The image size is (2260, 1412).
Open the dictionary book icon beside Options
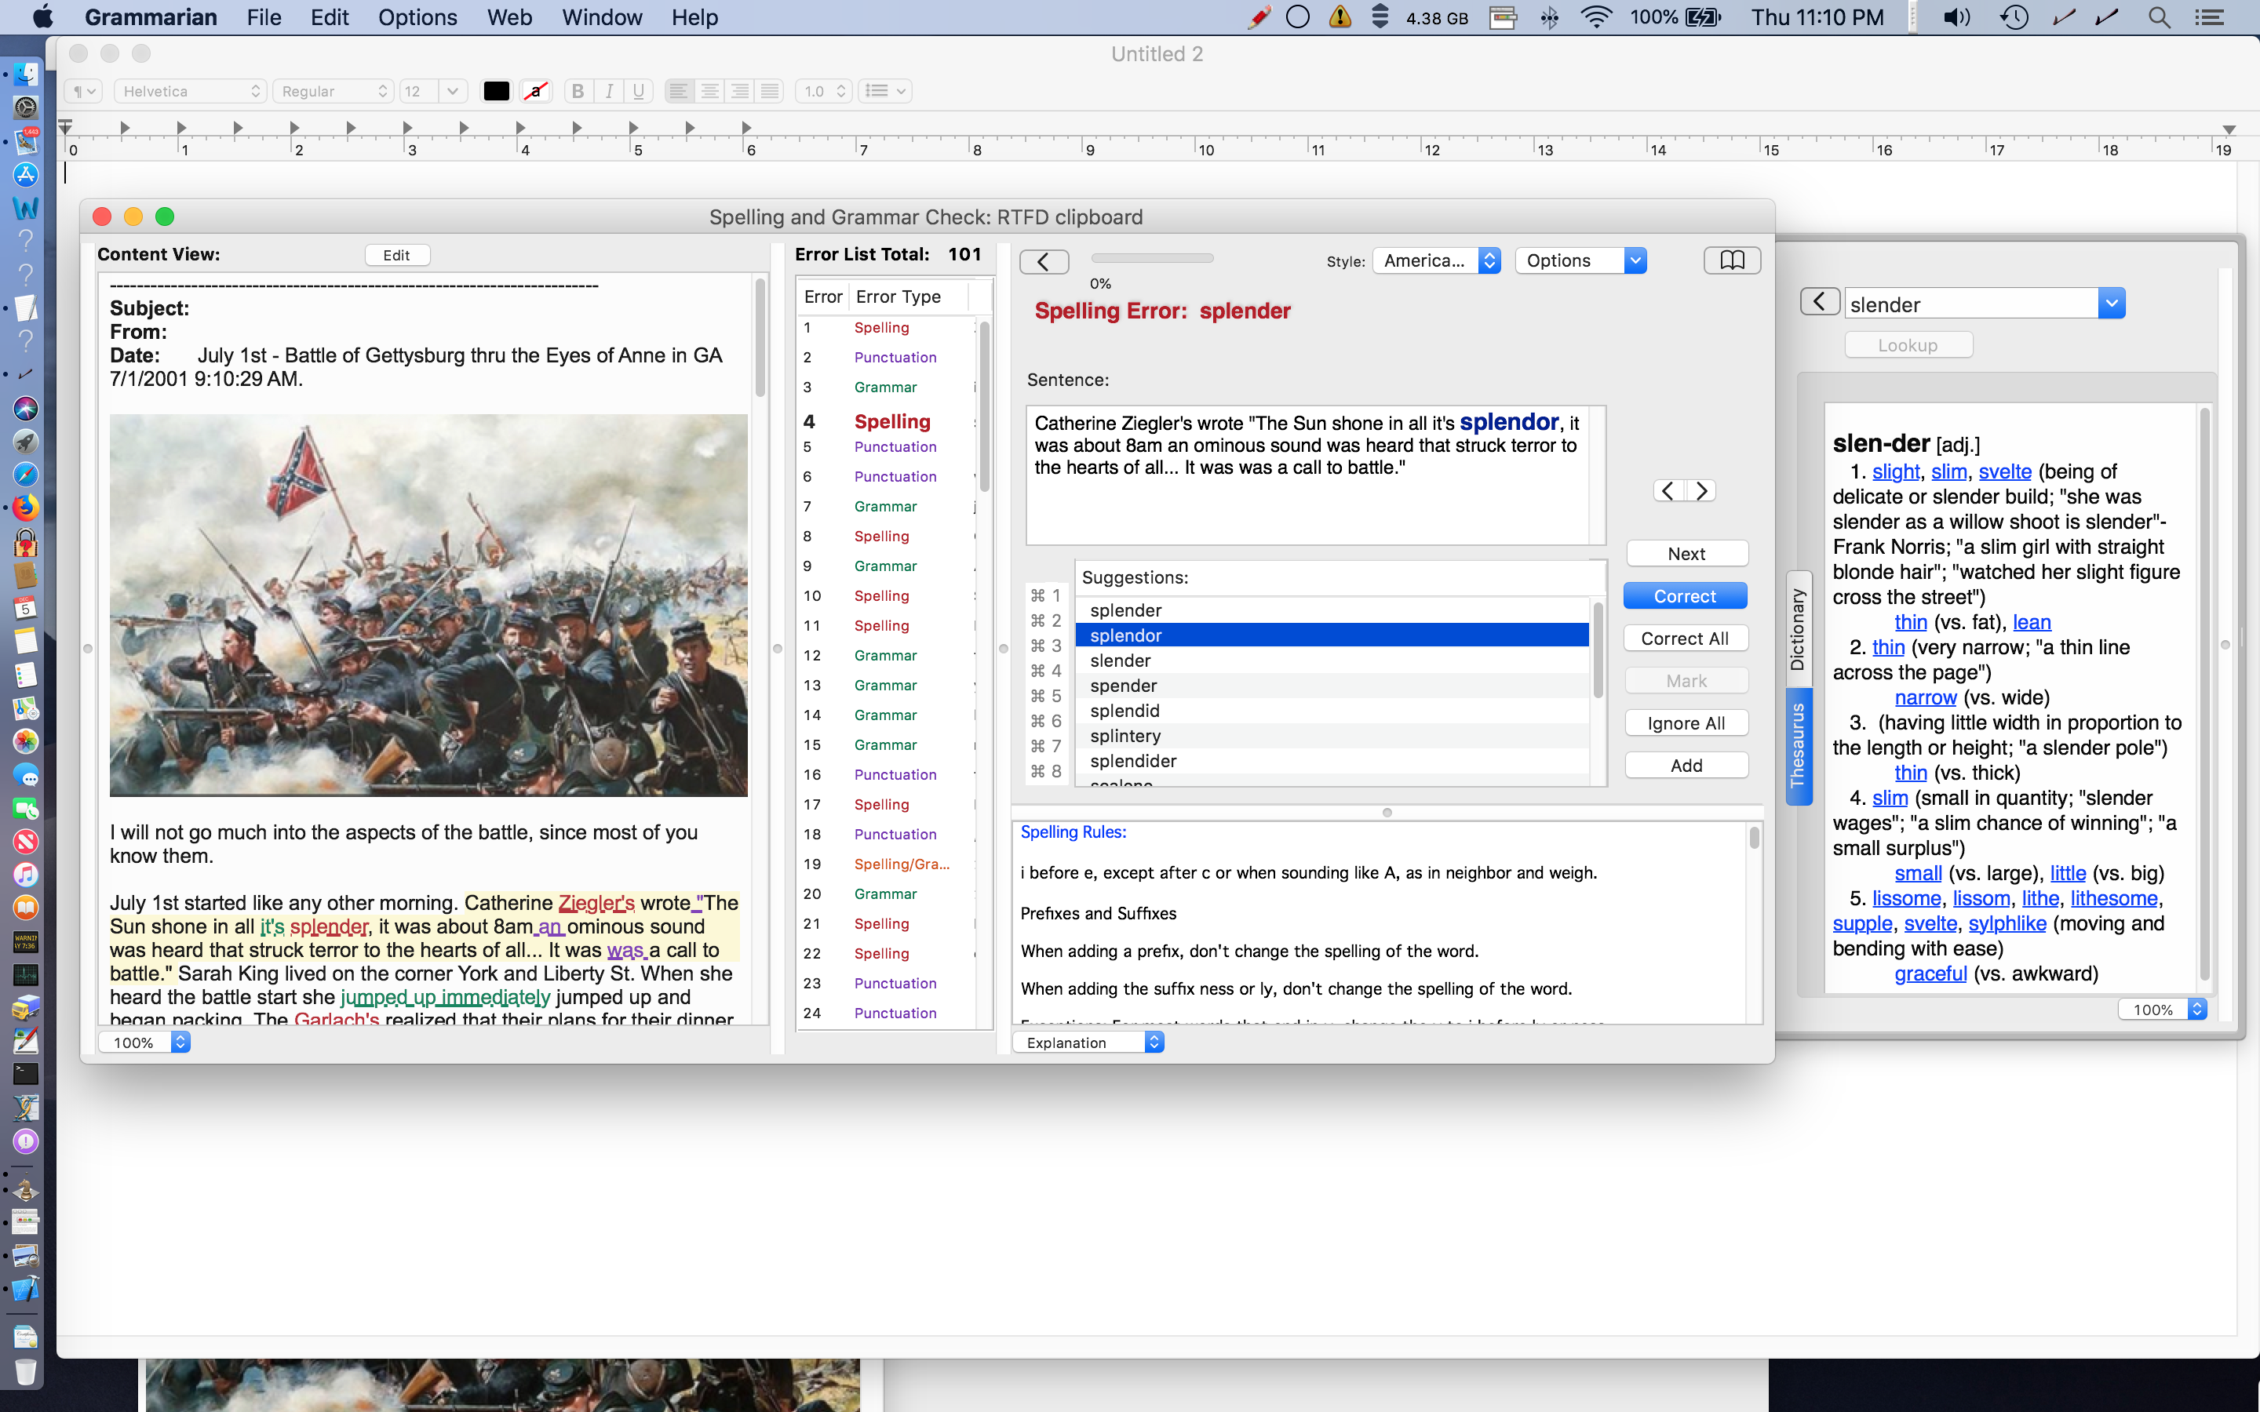coord(1731,260)
